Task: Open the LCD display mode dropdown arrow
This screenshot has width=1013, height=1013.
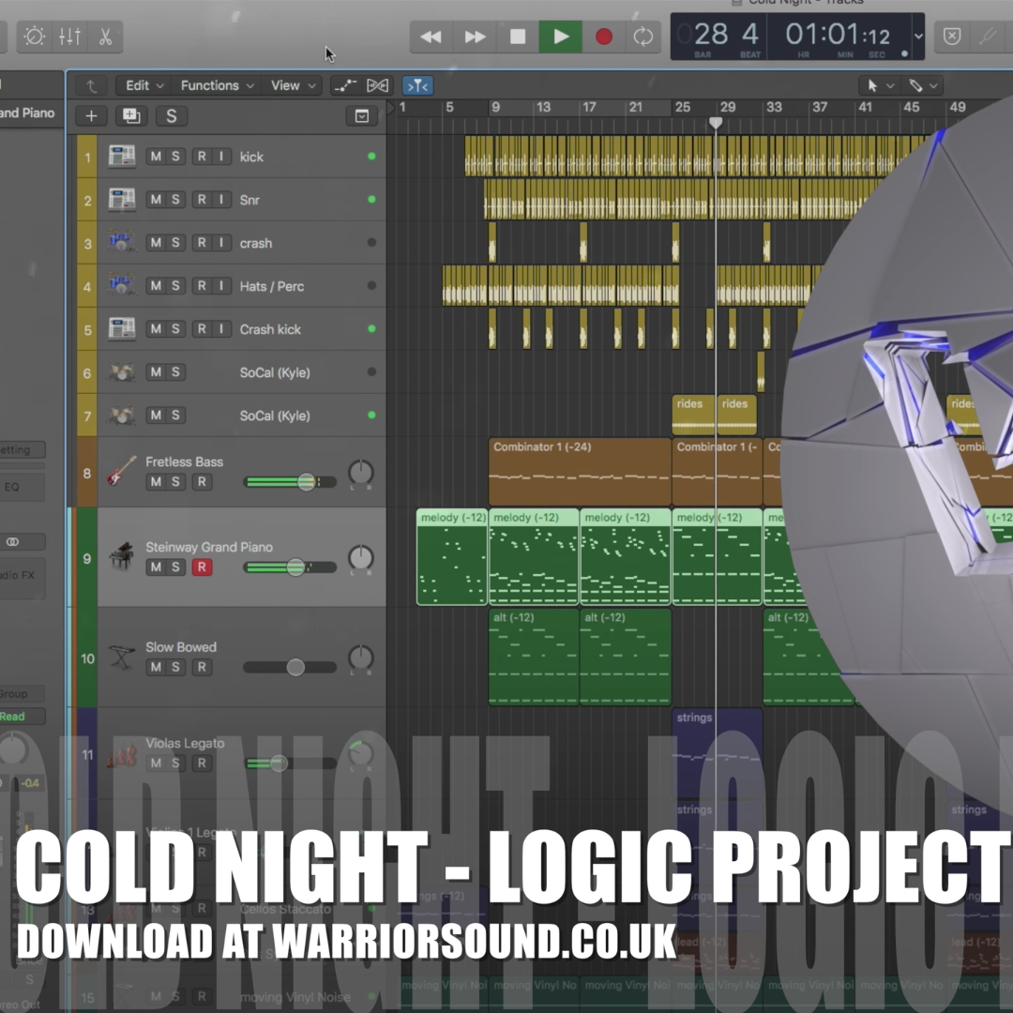Action: coord(918,37)
